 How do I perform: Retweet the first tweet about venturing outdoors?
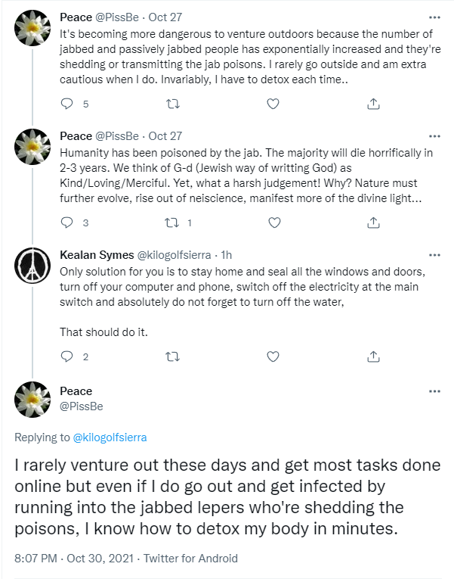[x=172, y=104]
